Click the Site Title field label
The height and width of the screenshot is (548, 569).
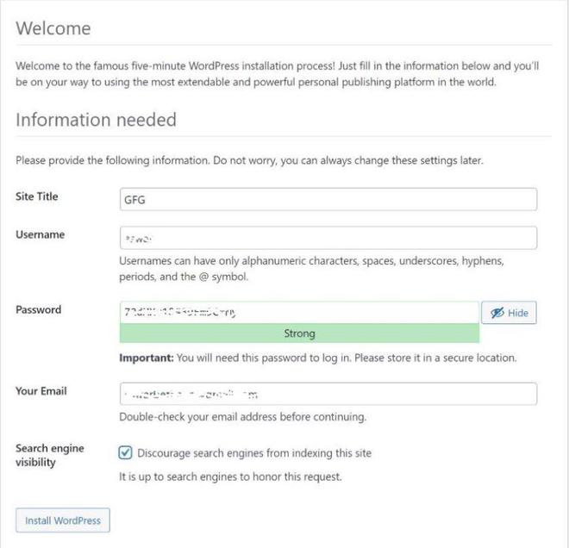click(37, 196)
